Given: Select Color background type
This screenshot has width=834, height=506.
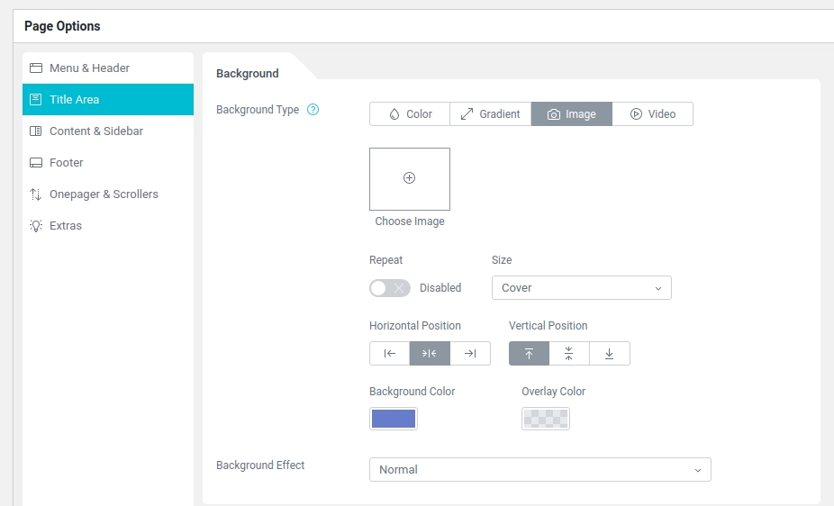Looking at the screenshot, I should 410,114.
